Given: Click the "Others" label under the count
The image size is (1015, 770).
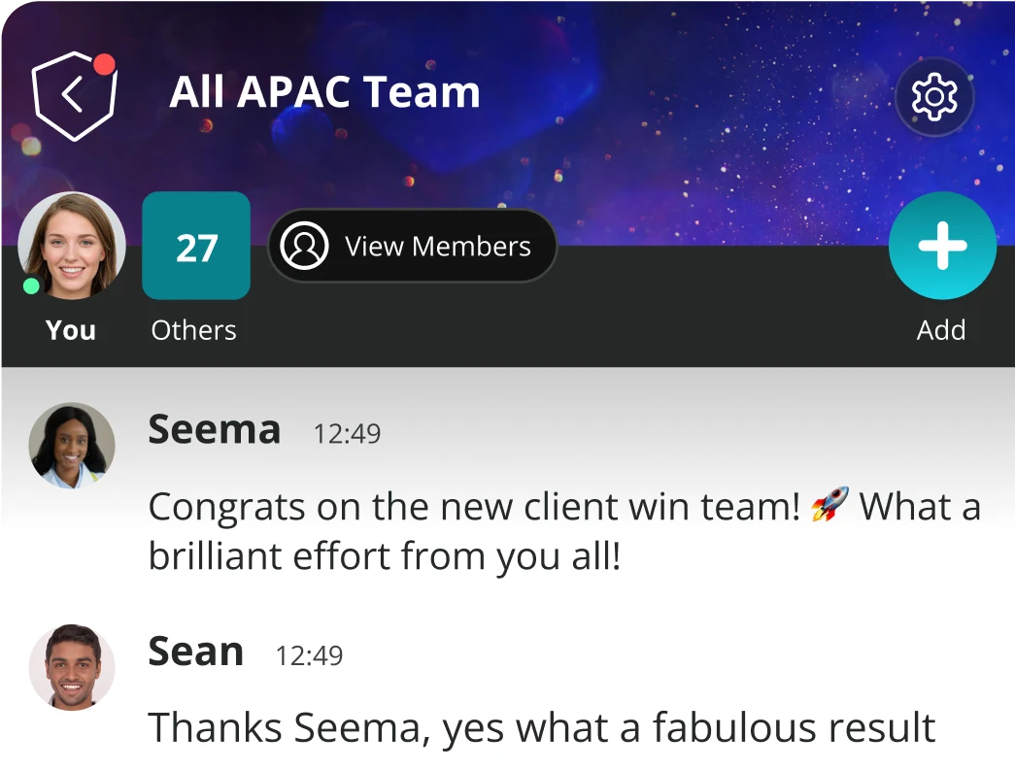Looking at the screenshot, I should coord(193,330).
